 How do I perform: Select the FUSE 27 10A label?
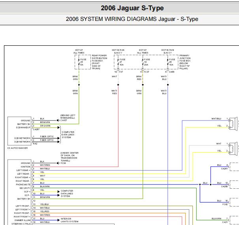pos(122,62)
